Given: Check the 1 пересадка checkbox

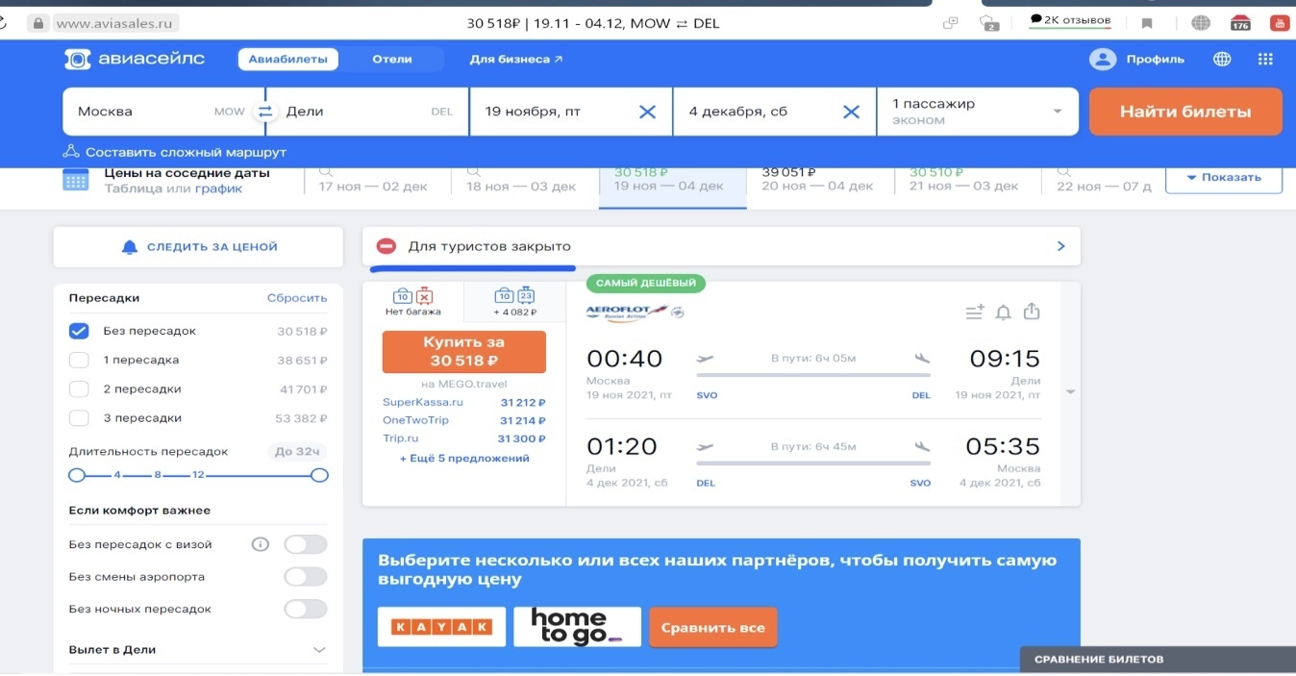Looking at the screenshot, I should (x=79, y=361).
